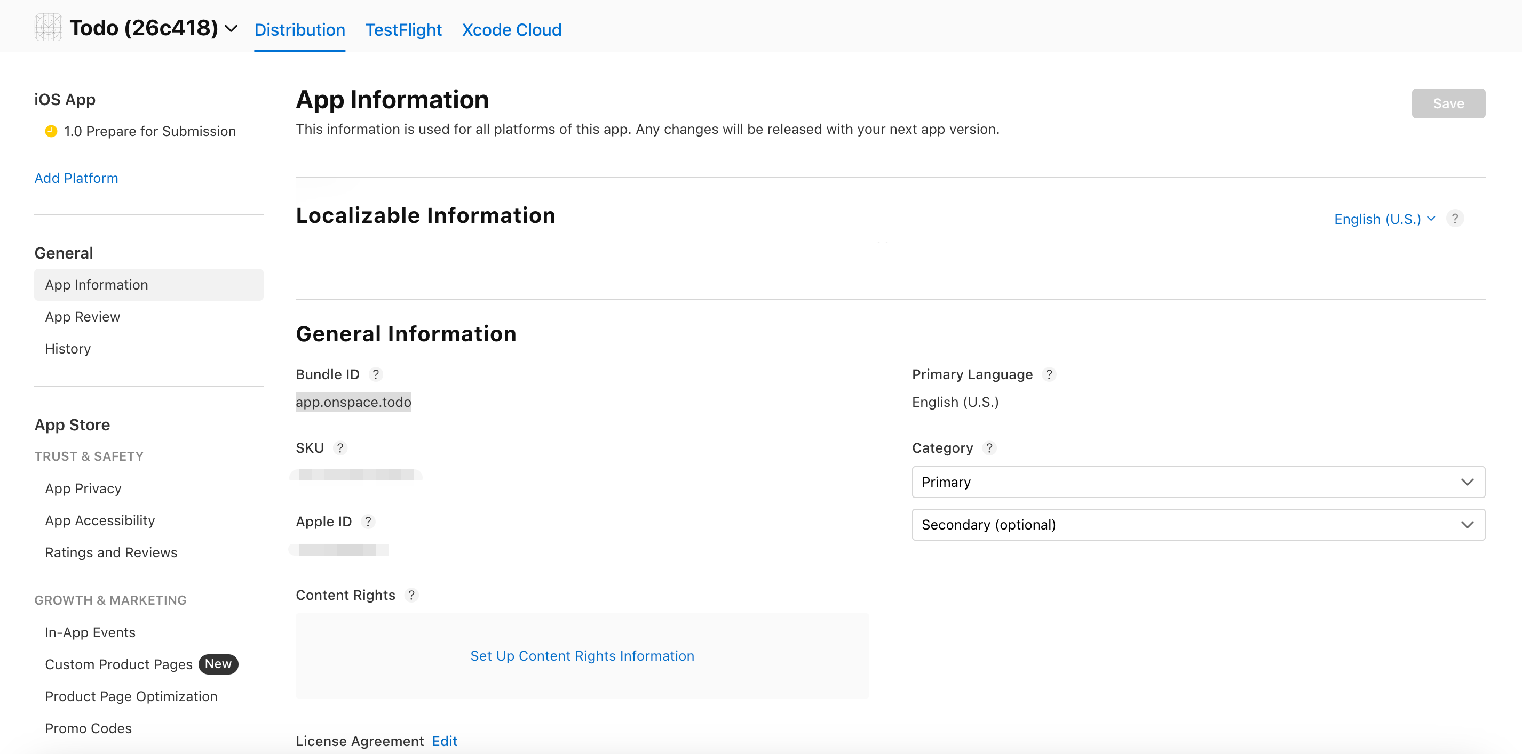Expand the Todo (26c418) app switcher chevron

click(231, 28)
